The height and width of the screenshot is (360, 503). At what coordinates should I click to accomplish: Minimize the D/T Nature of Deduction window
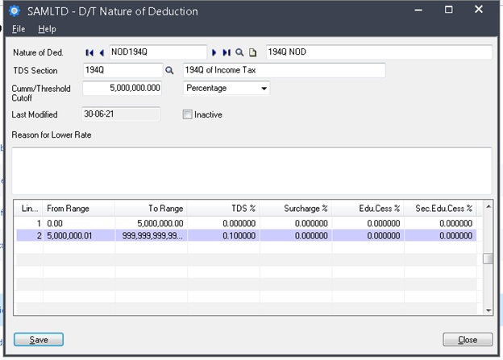pos(418,10)
